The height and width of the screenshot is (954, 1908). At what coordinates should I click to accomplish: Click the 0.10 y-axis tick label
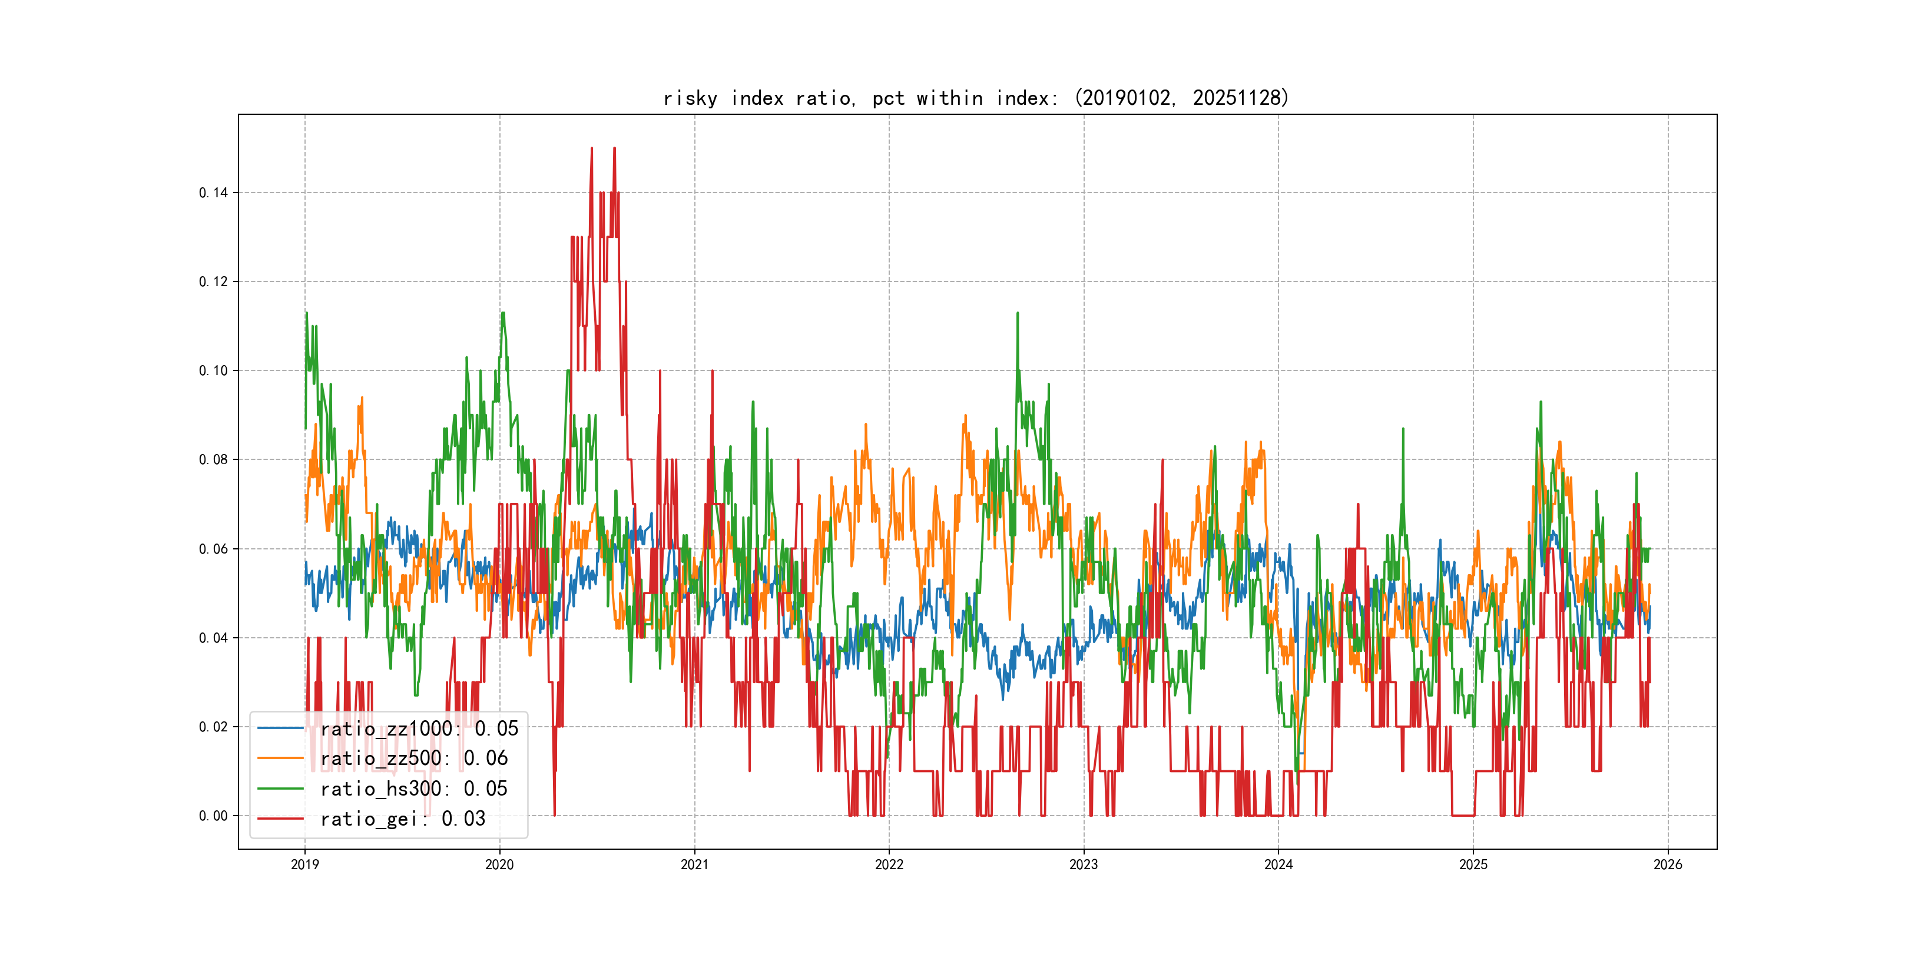click(x=213, y=370)
